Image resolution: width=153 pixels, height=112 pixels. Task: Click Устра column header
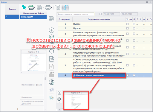129,19
